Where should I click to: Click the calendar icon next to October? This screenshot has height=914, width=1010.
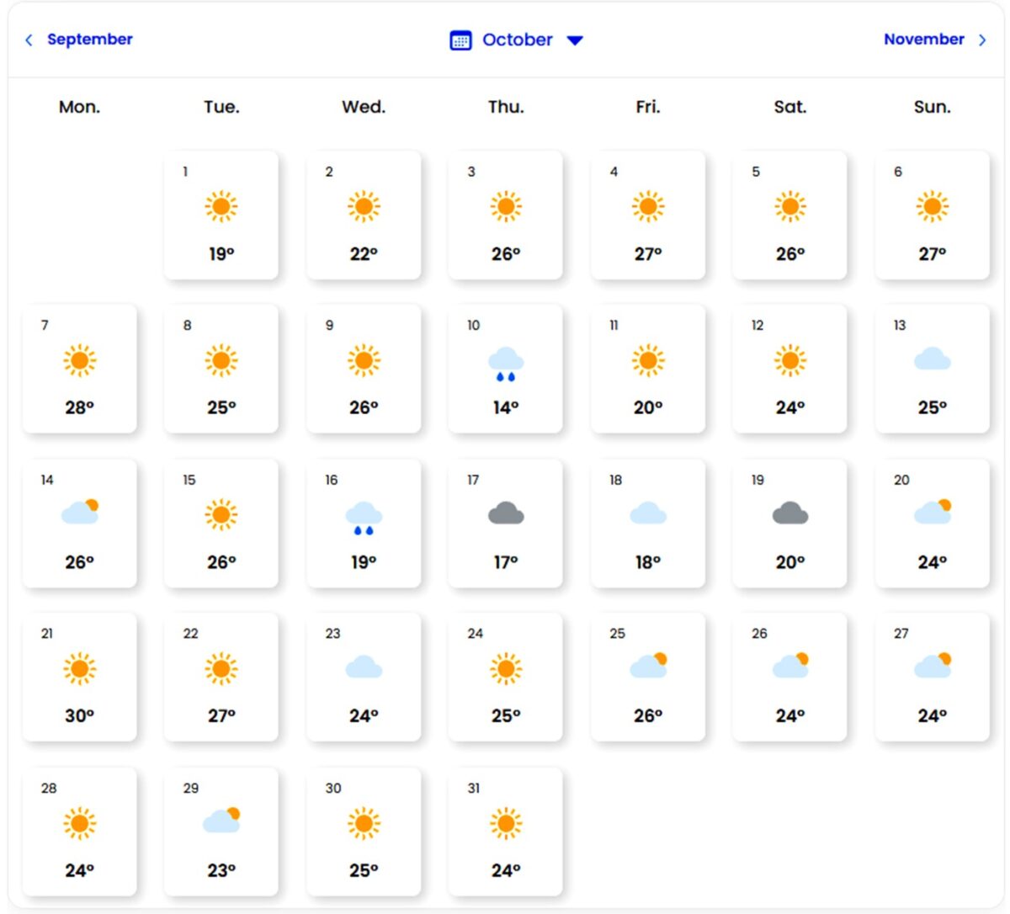(x=461, y=40)
